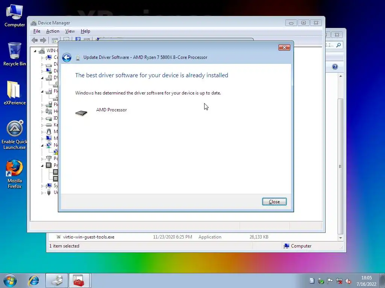Click the AMD Processor chip icon
This screenshot has width=385, height=288.
(x=81, y=113)
